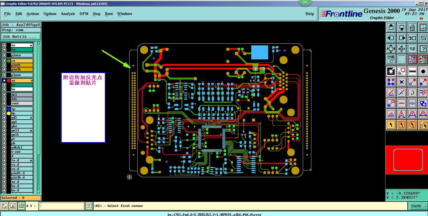Click the pan down view icon
Viewport: 428px width, 216px height.
tap(402, 27)
